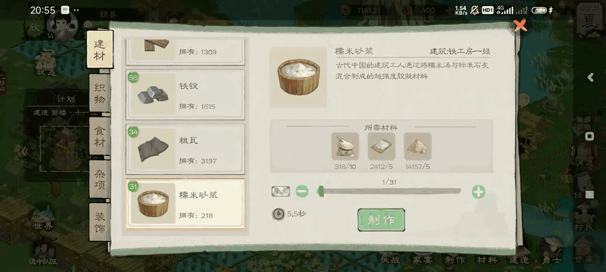Open the 装饰 decorations tab

pos(100,222)
